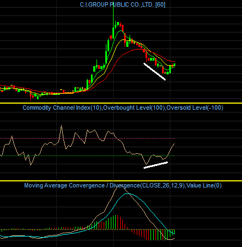The width and height of the screenshot is (242, 247).
Task: Select the last green candlestick on the price chart
Action: coord(174,65)
